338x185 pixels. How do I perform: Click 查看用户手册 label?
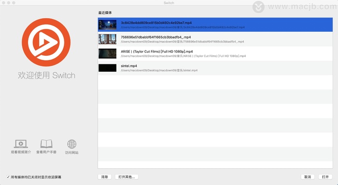pyautogui.click(x=46, y=152)
